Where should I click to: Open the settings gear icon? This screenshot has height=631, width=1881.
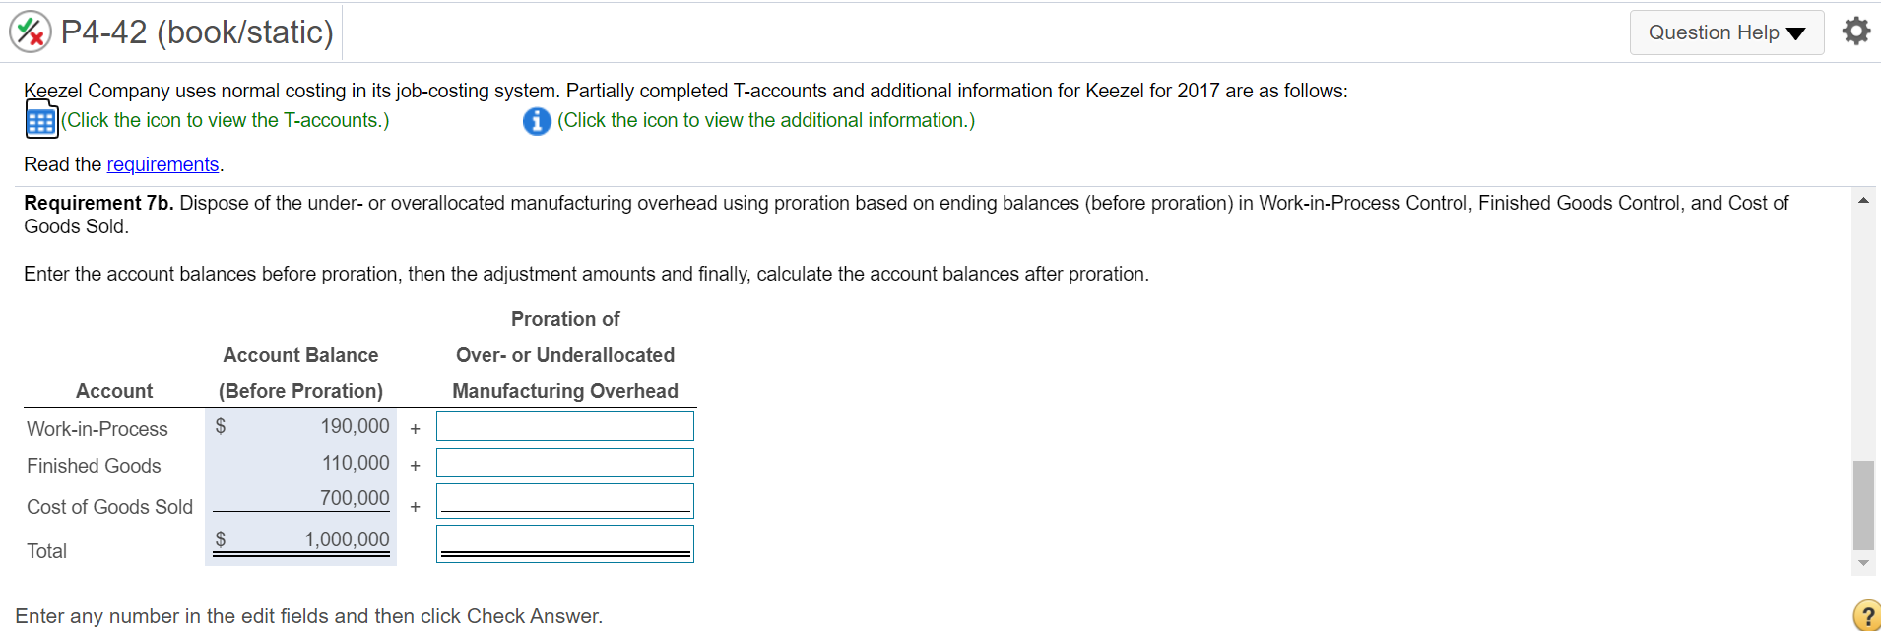coord(1857,31)
